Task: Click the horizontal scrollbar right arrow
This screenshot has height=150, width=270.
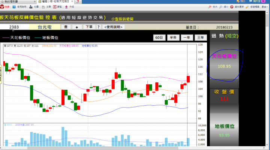Action: point(264,148)
